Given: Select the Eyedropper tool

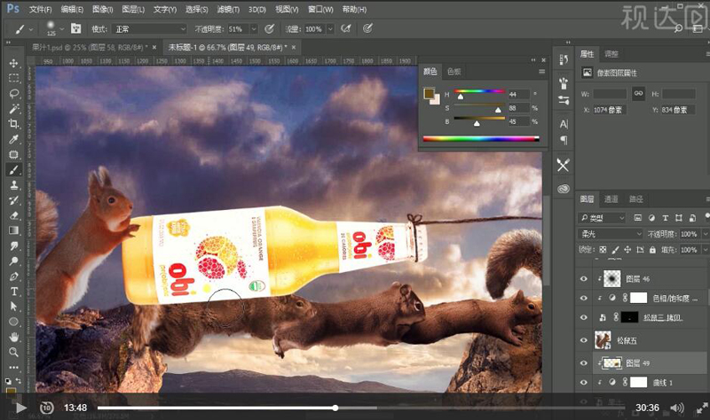Looking at the screenshot, I should pyautogui.click(x=13, y=139).
